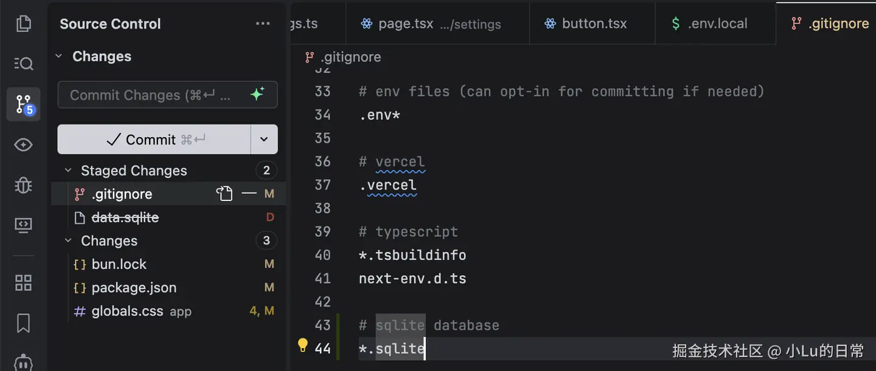Open the Explorer files icon in sidebar
This screenshot has height=371, width=876.
[23, 24]
